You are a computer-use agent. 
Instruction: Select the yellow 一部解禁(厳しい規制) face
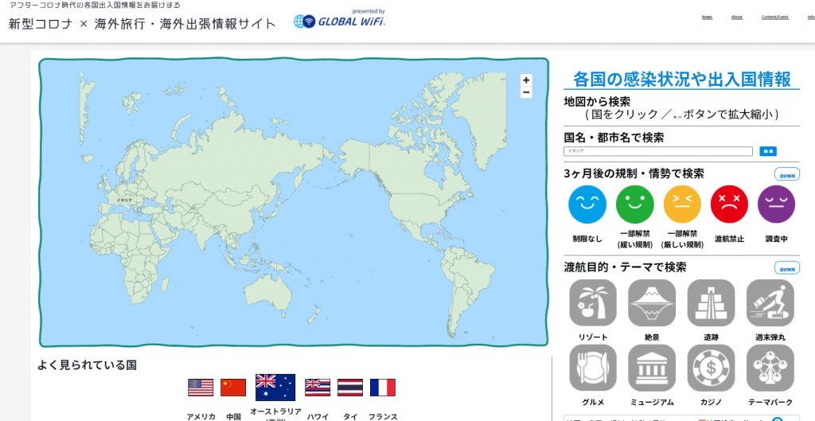click(x=682, y=205)
